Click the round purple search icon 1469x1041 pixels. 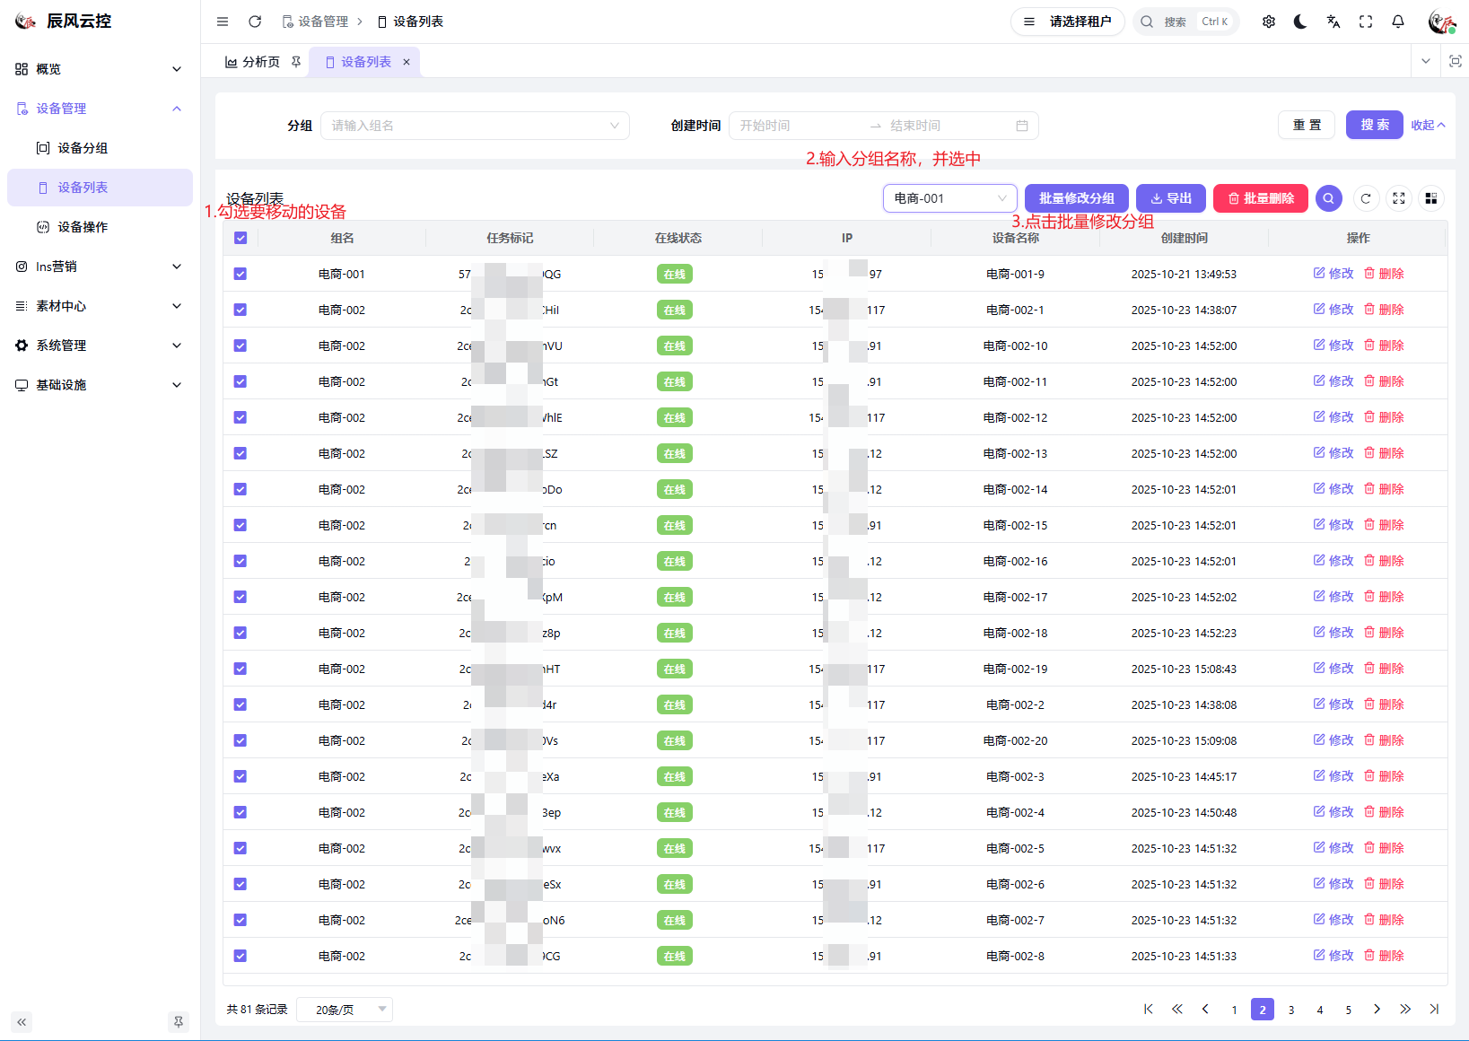tap(1328, 198)
